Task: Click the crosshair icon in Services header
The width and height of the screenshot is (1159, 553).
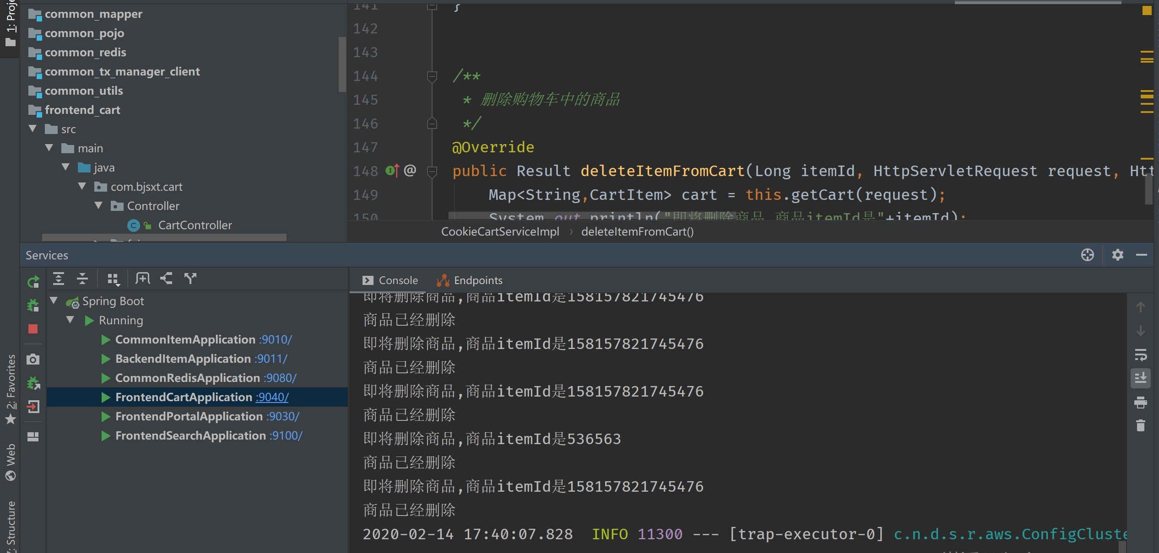Action: tap(1088, 255)
